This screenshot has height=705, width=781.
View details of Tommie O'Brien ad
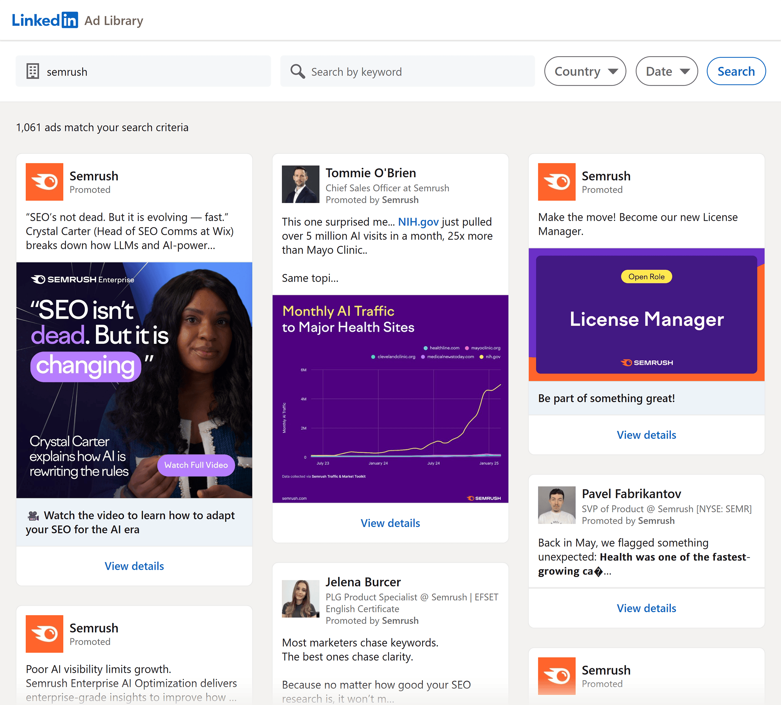(390, 523)
